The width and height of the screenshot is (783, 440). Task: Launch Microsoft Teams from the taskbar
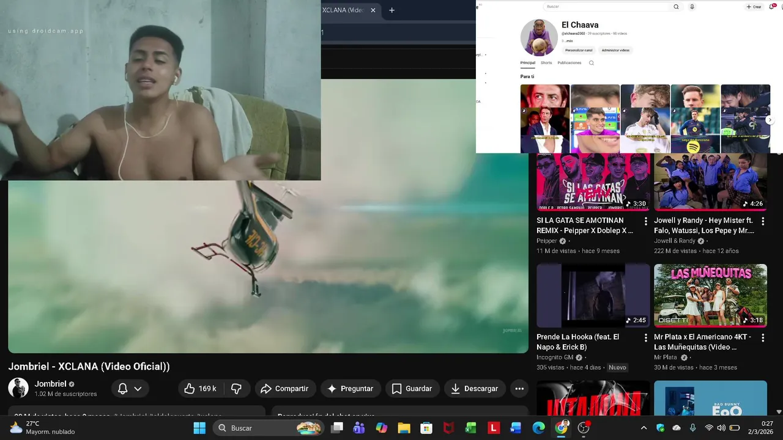pos(359,428)
